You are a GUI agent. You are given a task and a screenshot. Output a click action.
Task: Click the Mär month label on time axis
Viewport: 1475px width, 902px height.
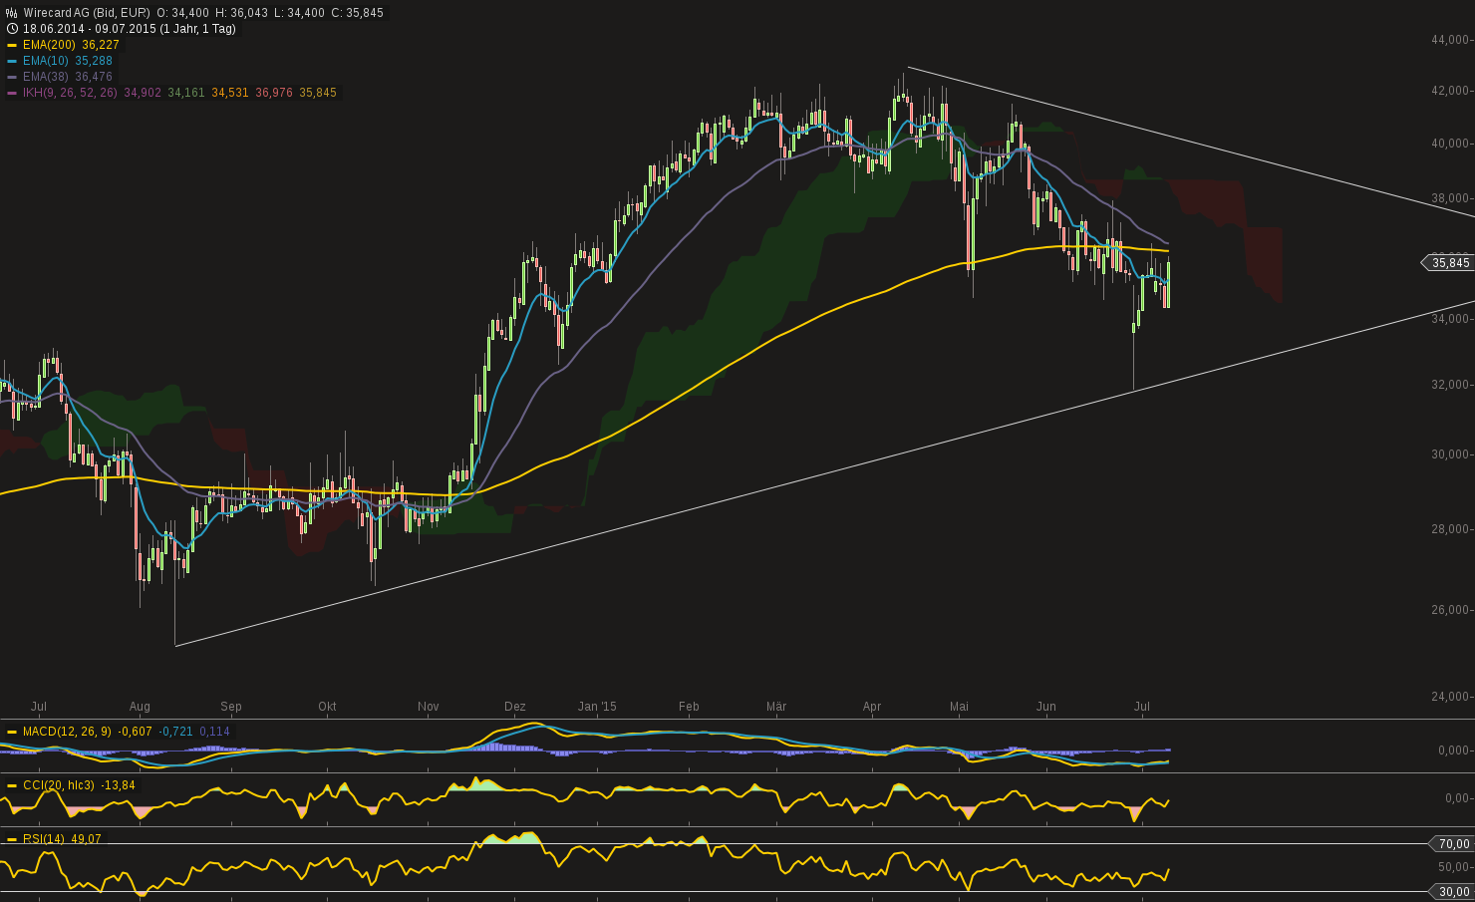pyautogui.click(x=776, y=707)
